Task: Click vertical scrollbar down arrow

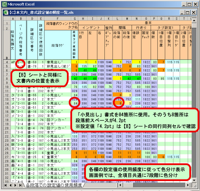Action: click(x=194, y=180)
